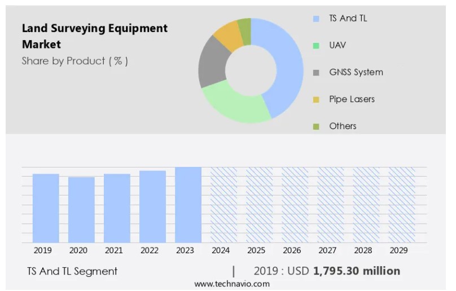Click the solid 2023 bar
456x291 pixels.
tap(188, 205)
